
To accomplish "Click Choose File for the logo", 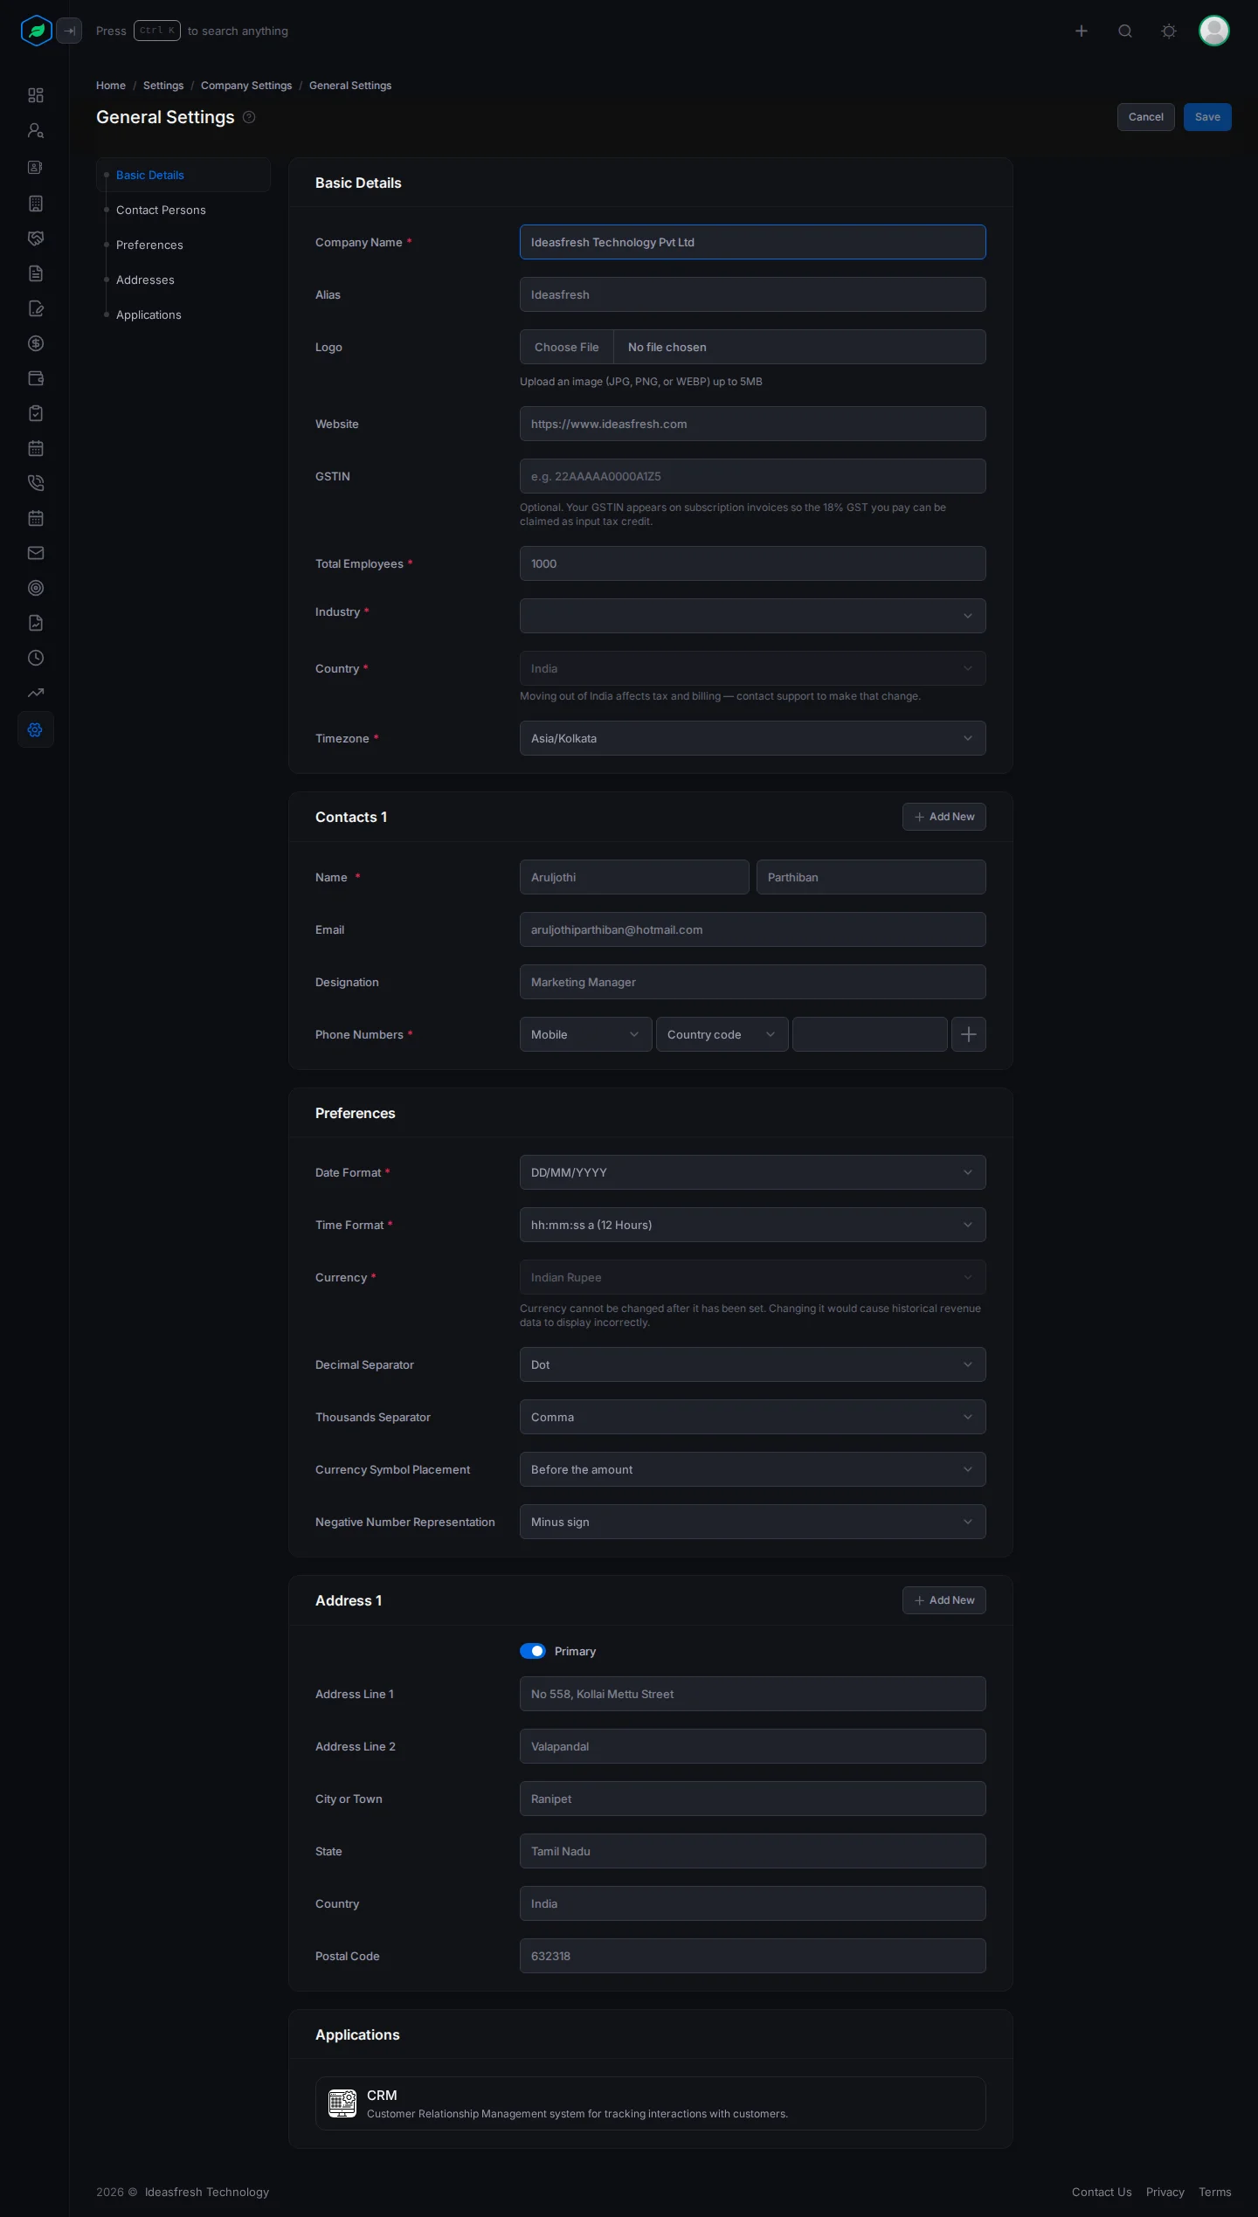I will point(567,347).
